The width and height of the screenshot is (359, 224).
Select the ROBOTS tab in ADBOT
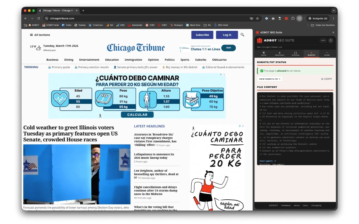[311, 54]
